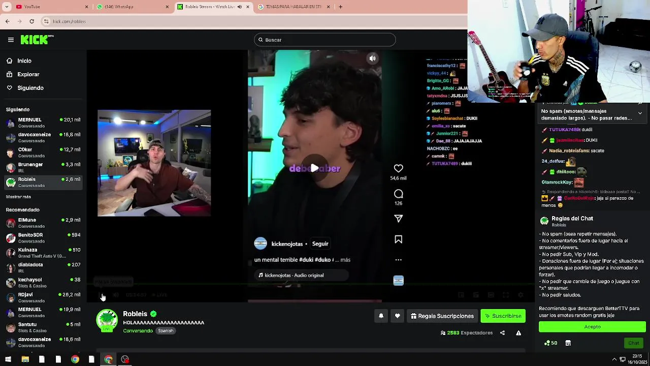This screenshot has width=650, height=366.
Task: Collapse the pinned chat message chevron
Action: tap(640, 113)
